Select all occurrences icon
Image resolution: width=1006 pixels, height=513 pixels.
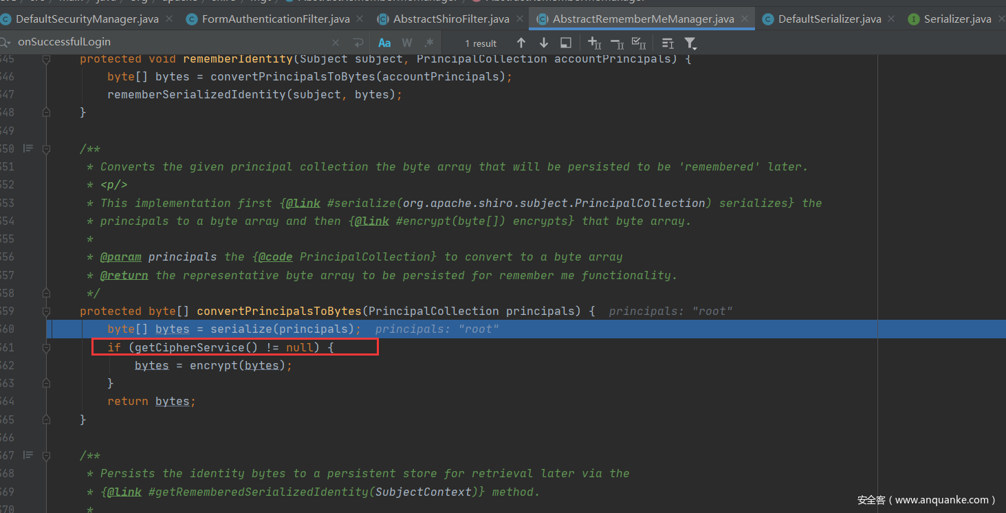[x=639, y=43]
